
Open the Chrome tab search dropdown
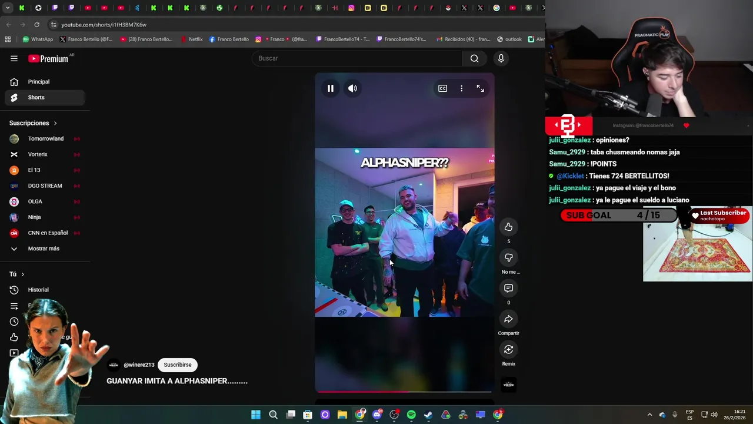(7, 8)
